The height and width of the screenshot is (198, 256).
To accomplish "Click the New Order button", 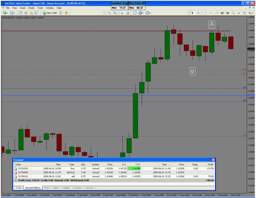I will [50, 13].
